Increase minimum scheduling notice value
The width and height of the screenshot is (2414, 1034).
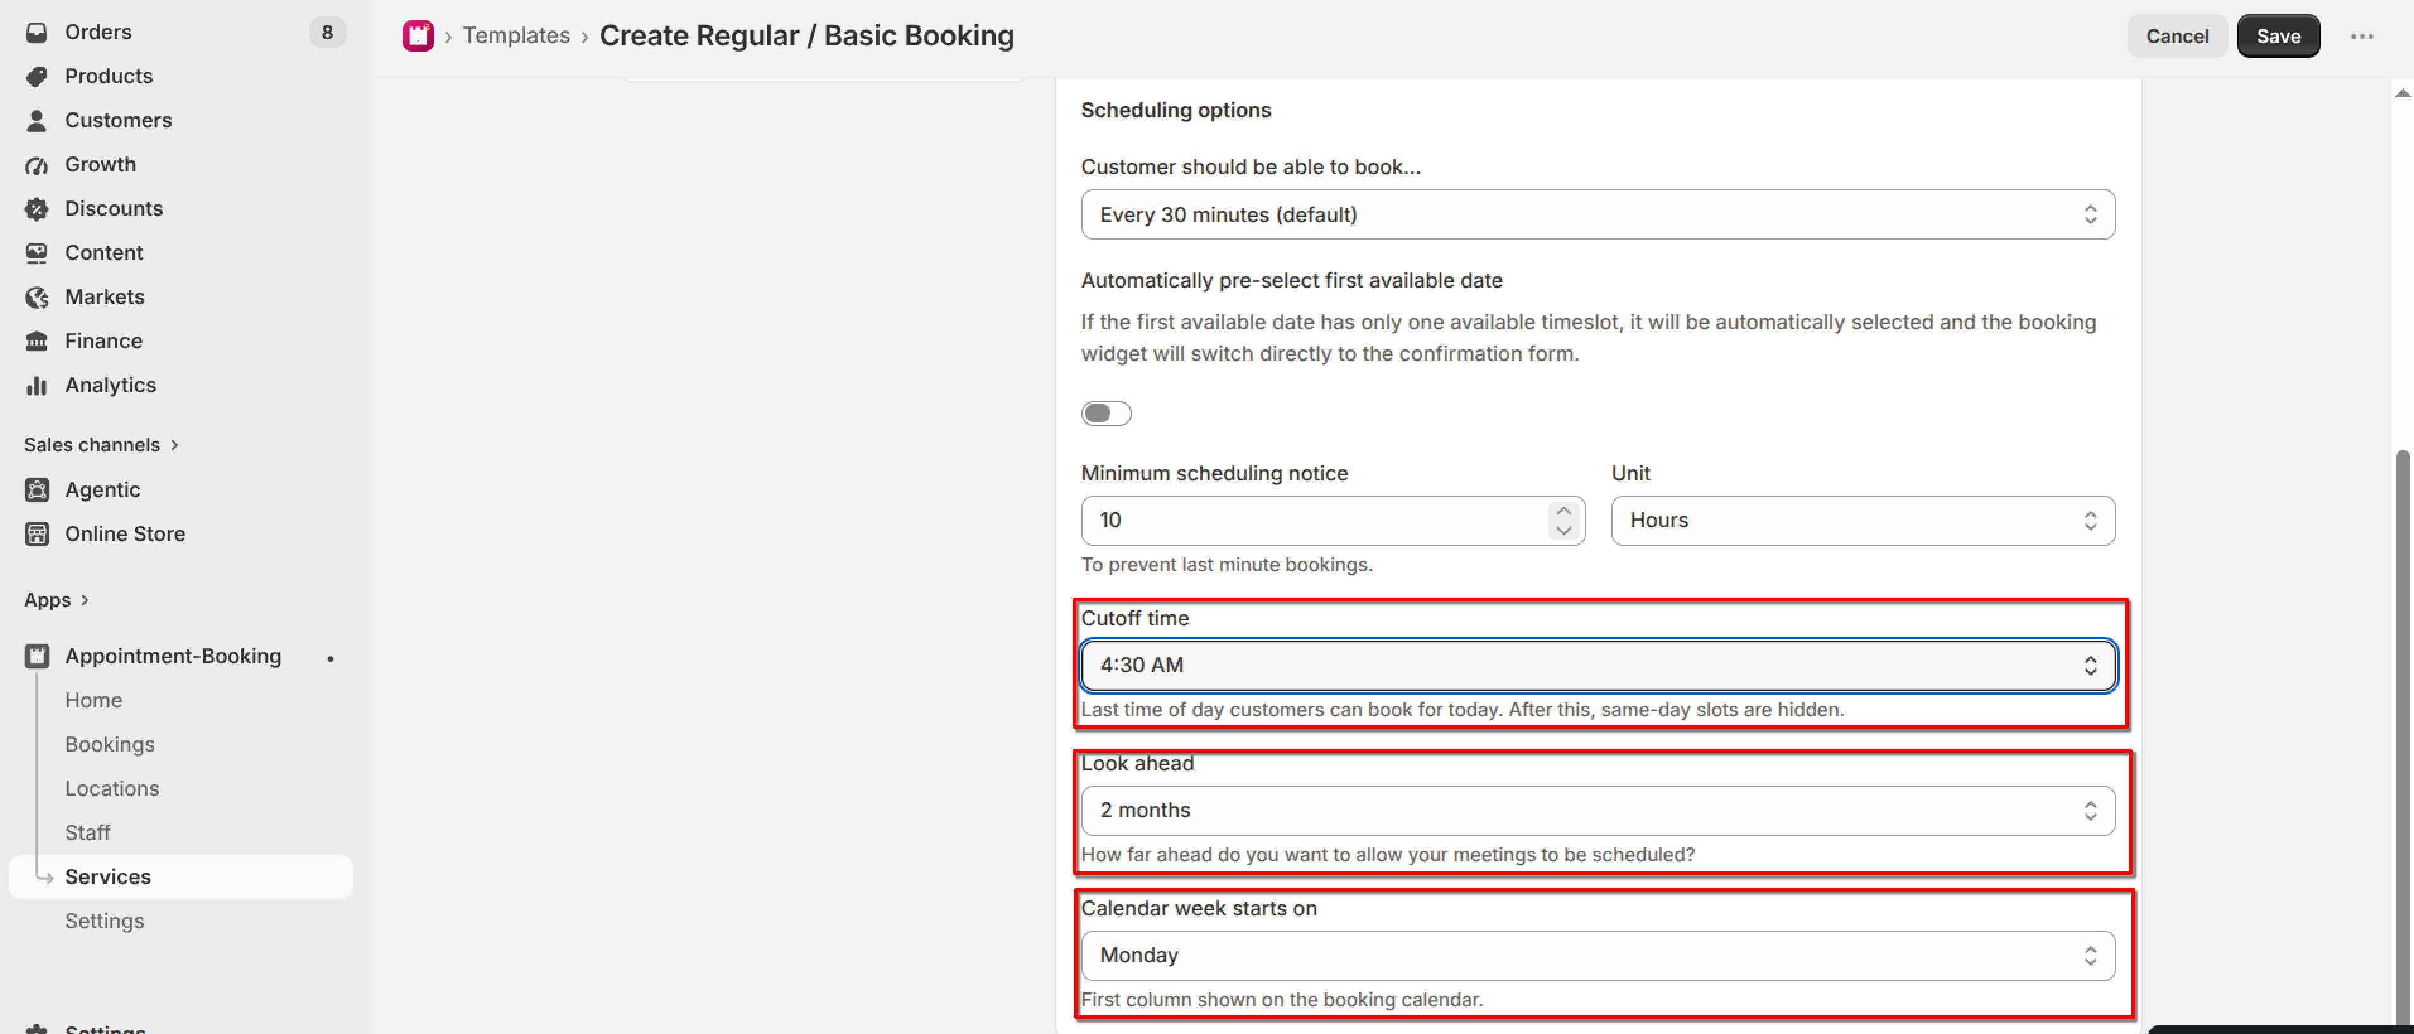point(1563,511)
